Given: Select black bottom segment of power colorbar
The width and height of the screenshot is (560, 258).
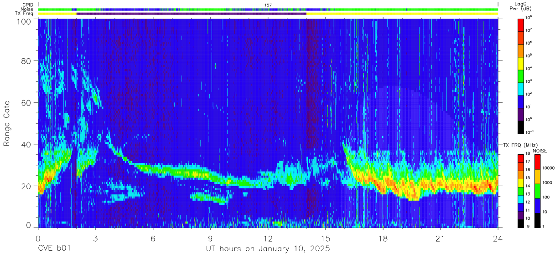Looking at the screenshot, I should [521, 126].
